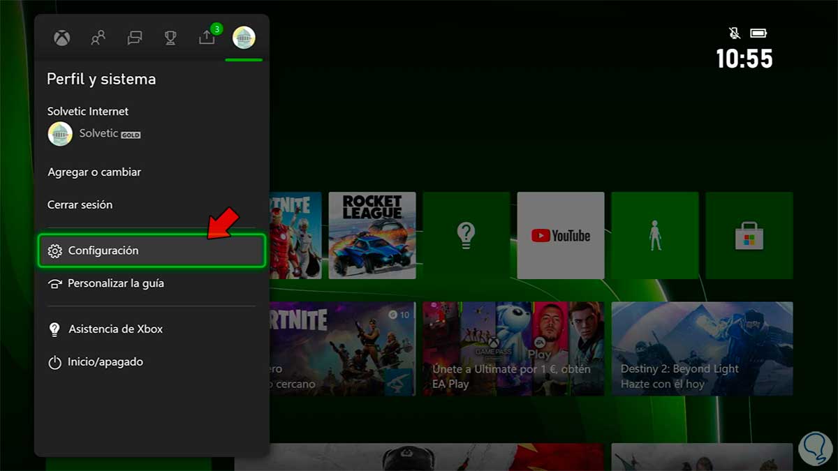This screenshot has width=838, height=471.
Task: Click the GOLD badge next to Solvetic
Action: pos(131,135)
